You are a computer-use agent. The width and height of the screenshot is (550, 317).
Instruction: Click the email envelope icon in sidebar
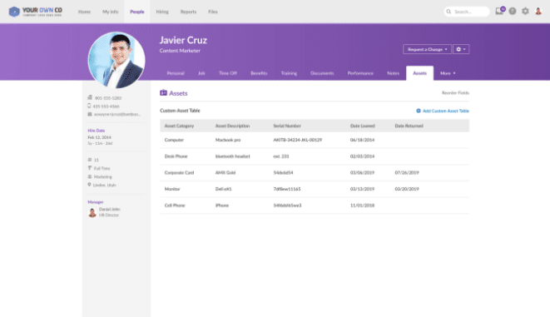click(90, 114)
